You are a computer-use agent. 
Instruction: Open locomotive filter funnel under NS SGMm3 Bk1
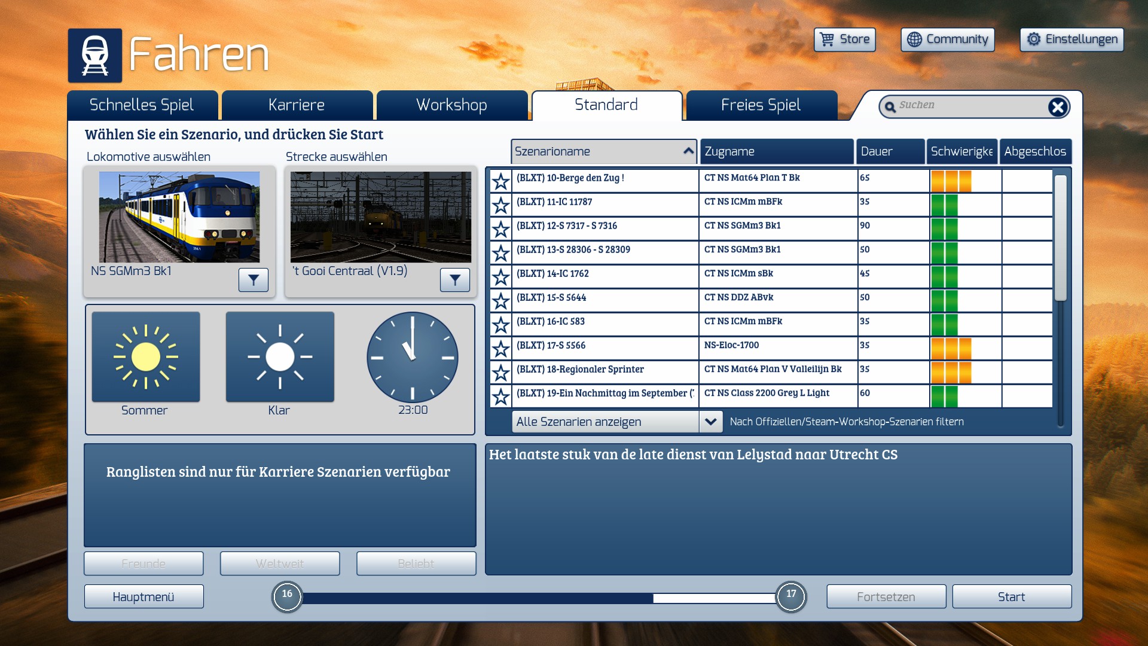(254, 280)
